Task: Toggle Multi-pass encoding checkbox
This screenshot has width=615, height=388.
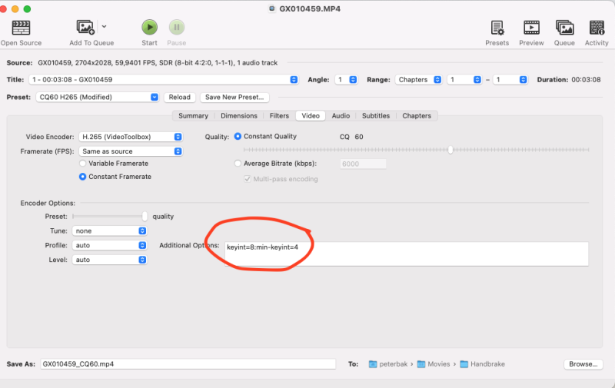Action: tap(248, 179)
